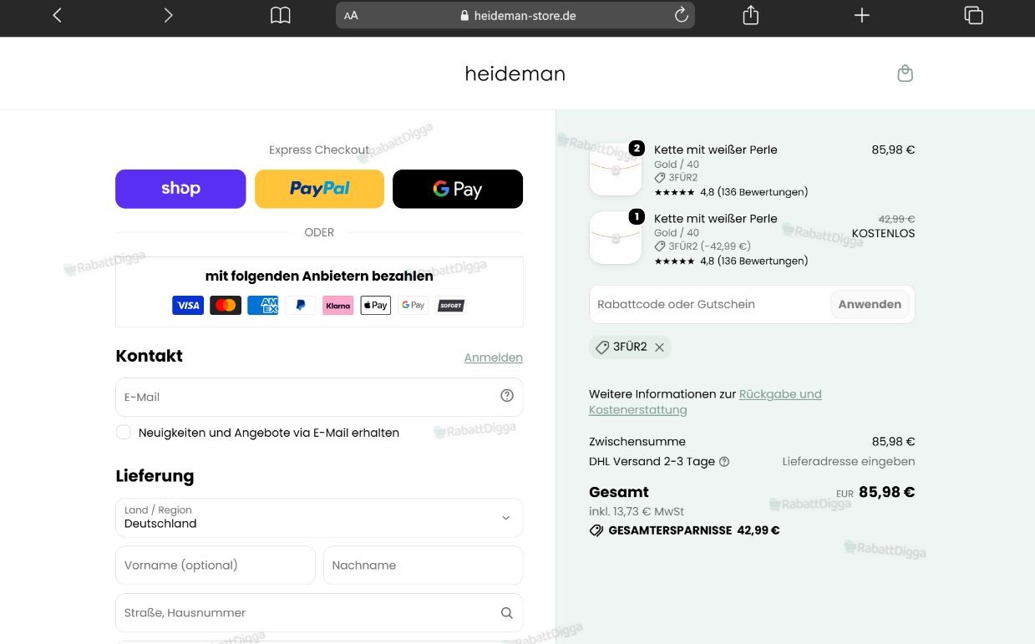The width and height of the screenshot is (1035, 644).
Task: Click the struck-through 42,99 € price
Action: click(896, 219)
